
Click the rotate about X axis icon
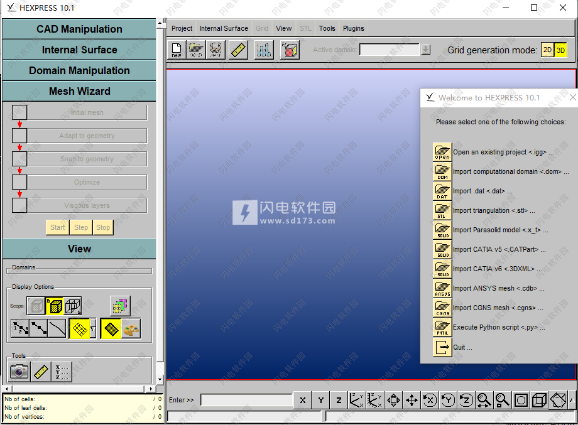point(430,400)
